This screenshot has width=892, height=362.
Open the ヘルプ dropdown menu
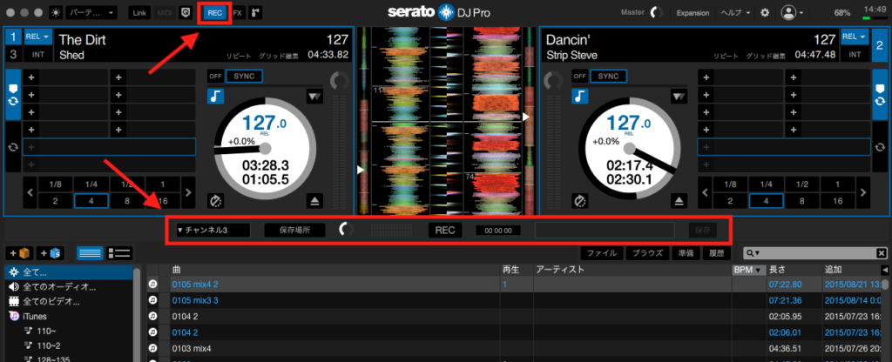(x=735, y=12)
